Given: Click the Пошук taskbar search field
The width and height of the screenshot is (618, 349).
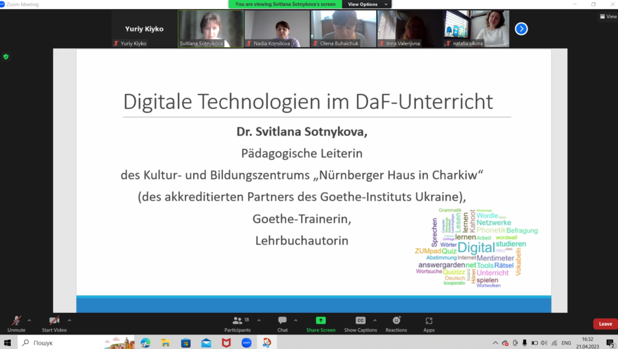Looking at the screenshot, I should [76, 343].
